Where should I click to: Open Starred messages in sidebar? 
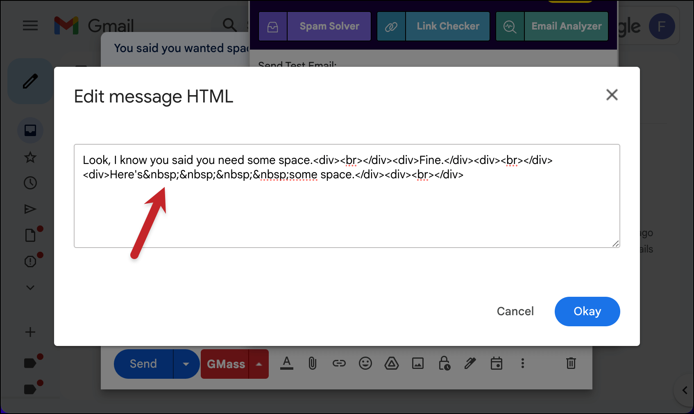click(30, 157)
